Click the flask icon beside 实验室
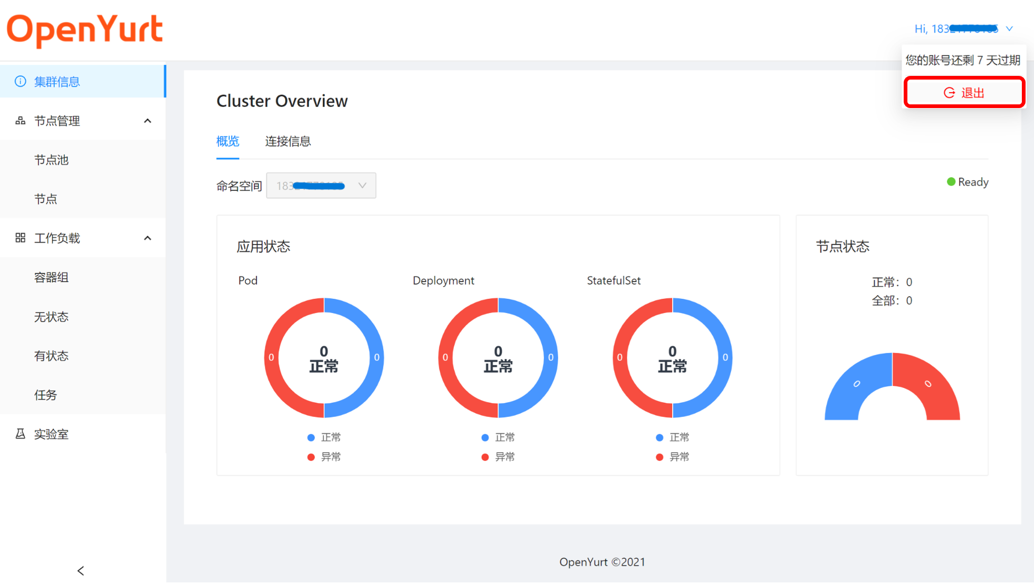Screen dimensions: 1034x584 [x=20, y=434]
